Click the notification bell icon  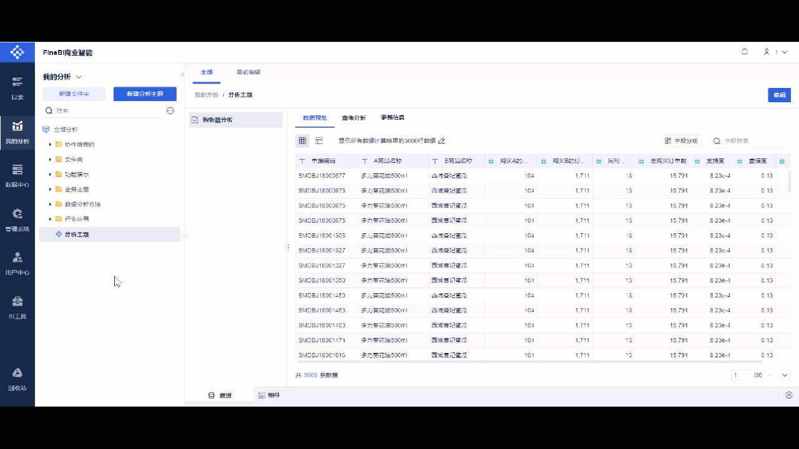(744, 52)
